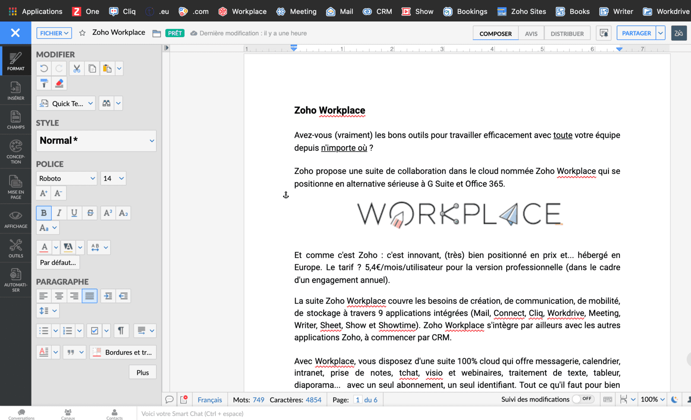Select the format painter tool

pos(44,83)
